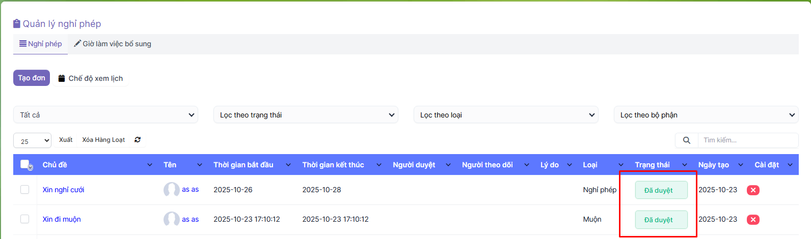Open the Lọc theo trạng thái dropdown

[306, 115]
